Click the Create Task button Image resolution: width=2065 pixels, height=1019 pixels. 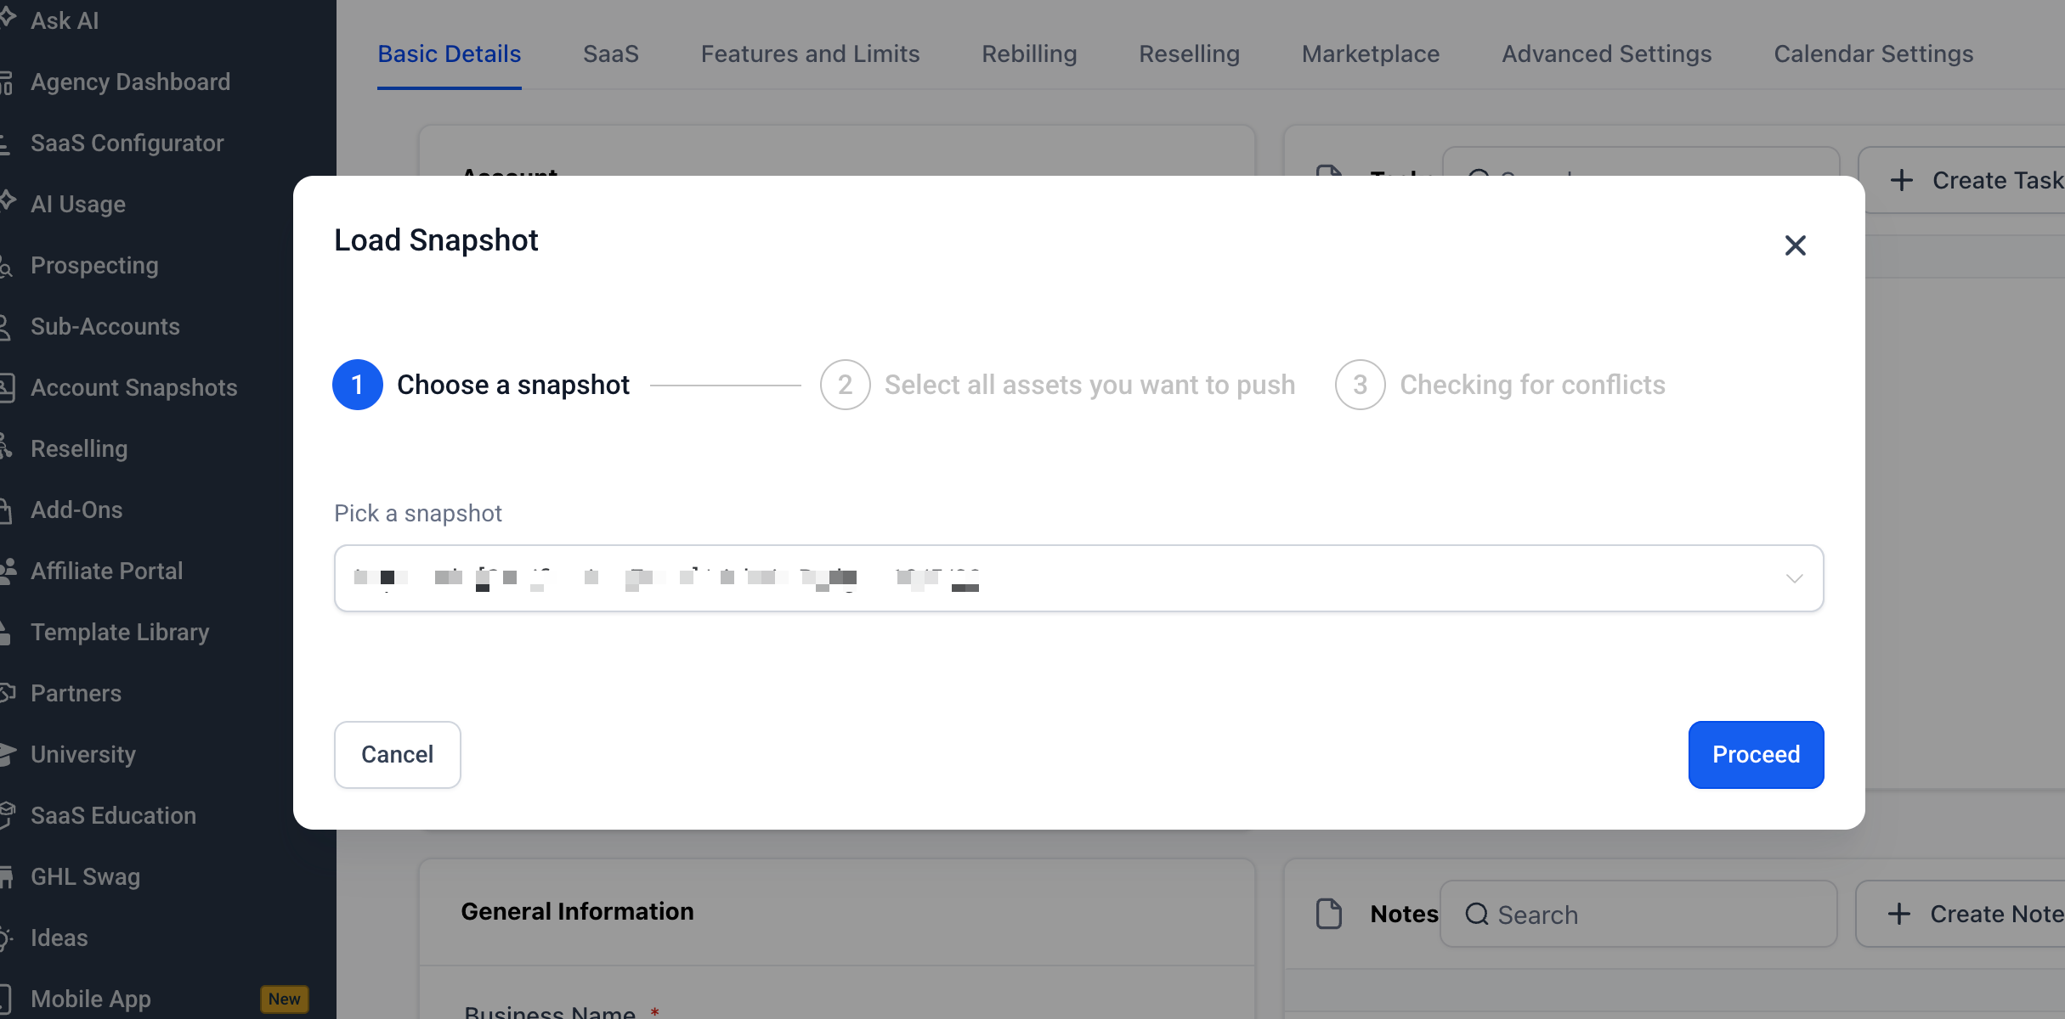tap(1962, 180)
